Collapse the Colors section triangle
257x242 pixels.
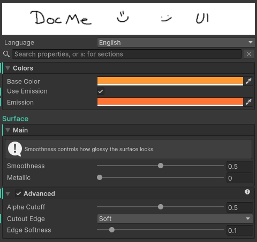[x=7, y=68]
